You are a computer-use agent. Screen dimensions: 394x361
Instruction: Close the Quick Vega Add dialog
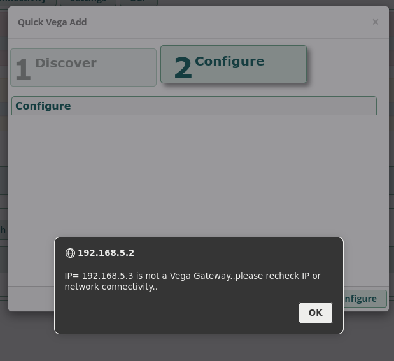click(x=376, y=22)
